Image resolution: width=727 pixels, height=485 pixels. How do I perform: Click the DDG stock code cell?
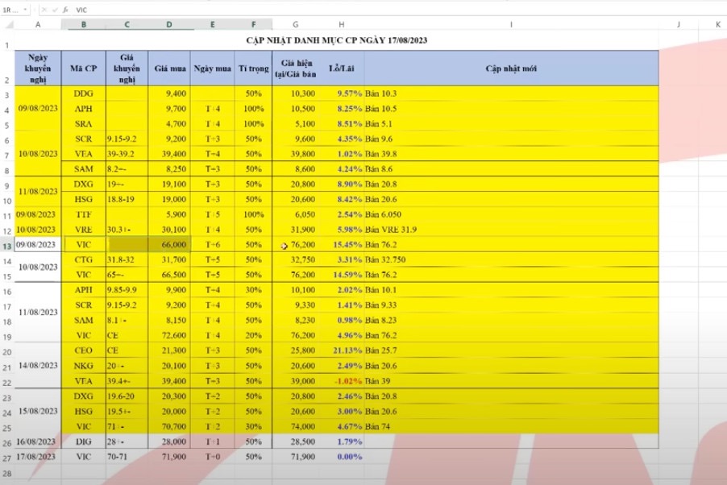pyautogui.click(x=84, y=93)
